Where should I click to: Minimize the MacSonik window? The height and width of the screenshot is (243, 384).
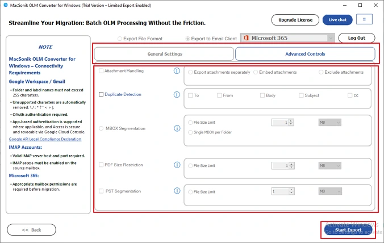[x=345, y=5]
